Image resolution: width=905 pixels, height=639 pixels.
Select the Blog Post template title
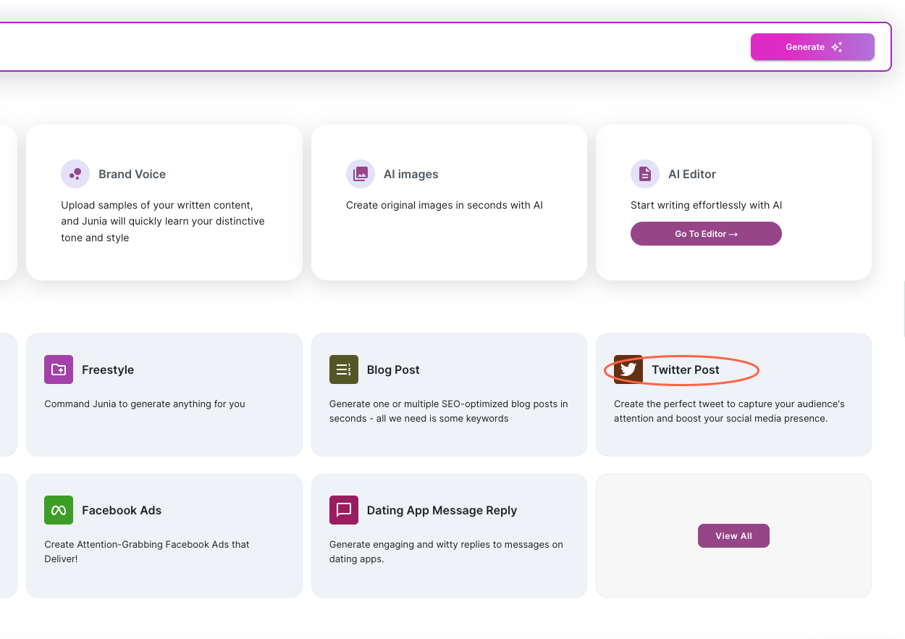393,369
